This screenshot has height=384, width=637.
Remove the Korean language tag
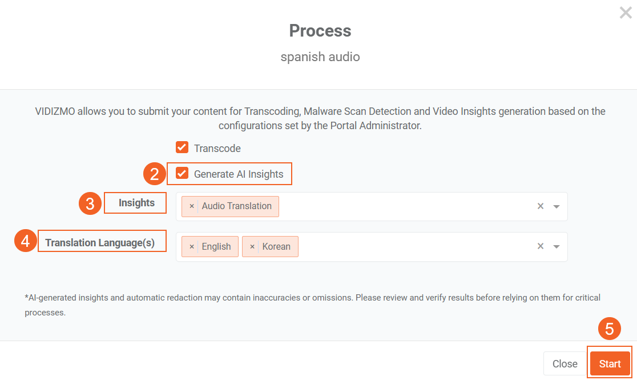point(252,247)
